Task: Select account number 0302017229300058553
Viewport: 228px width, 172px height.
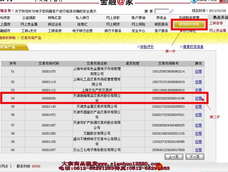Action: (168, 107)
